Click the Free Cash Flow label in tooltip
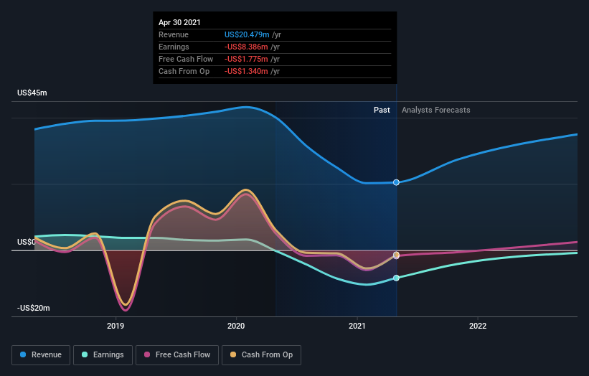 click(x=186, y=59)
